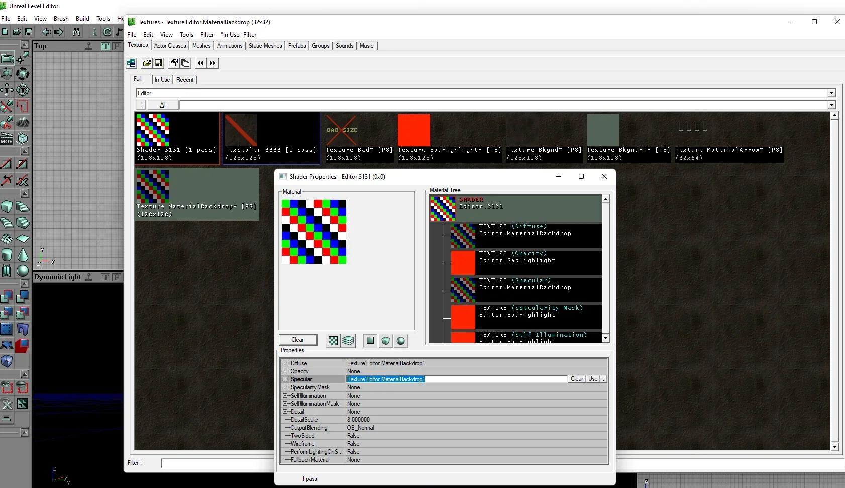Click the '...' browse button in Specular row
The width and height of the screenshot is (845, 488).
tap(603, 379)
